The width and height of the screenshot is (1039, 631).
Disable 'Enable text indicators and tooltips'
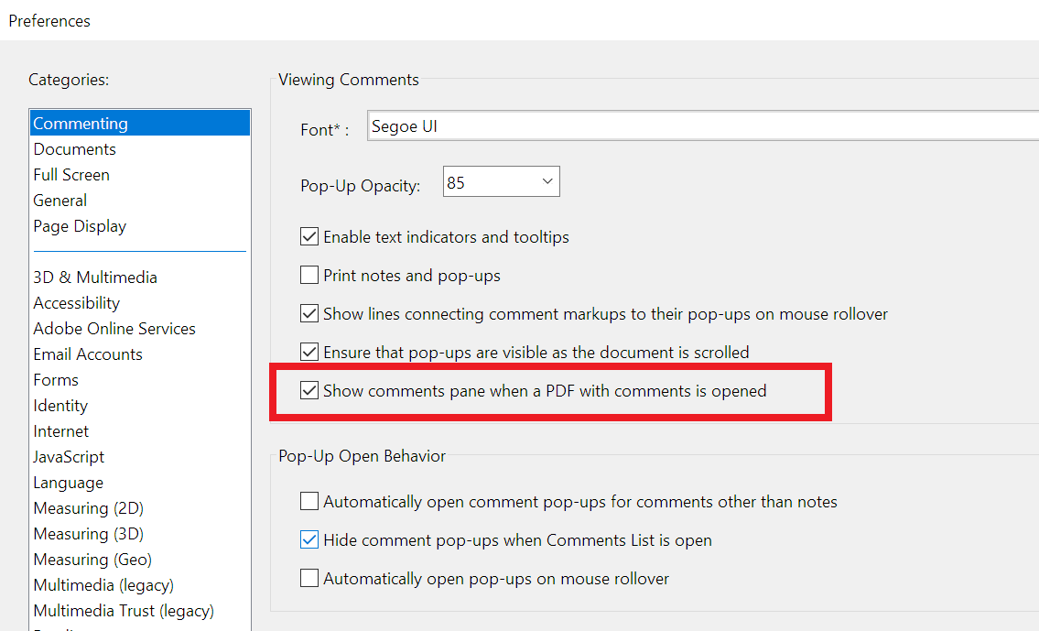click(x=309, y=236)
